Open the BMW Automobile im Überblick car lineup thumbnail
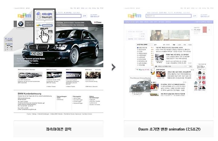Screen dimensions: 218x141 [x=30, y=75]
